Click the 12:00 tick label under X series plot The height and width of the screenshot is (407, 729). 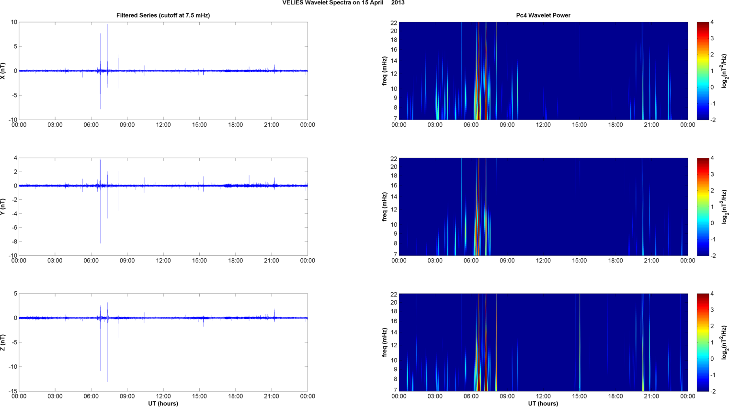163,125
